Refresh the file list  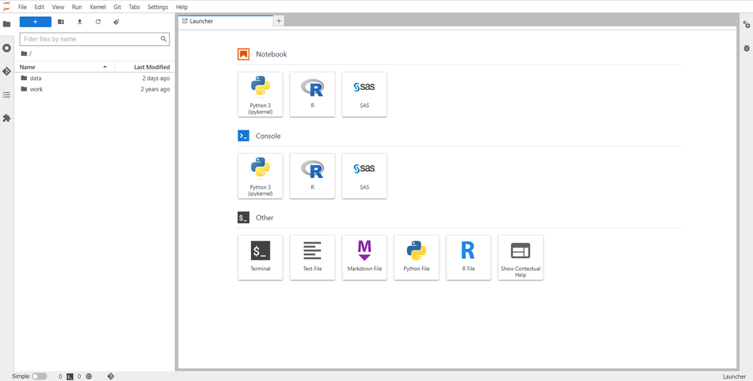(98, 22)
